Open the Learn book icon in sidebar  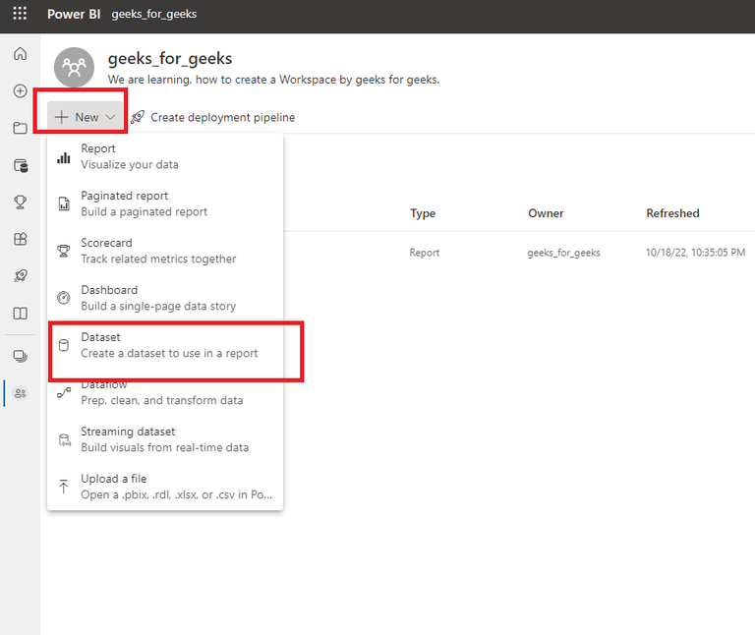[x=21, y=314]
